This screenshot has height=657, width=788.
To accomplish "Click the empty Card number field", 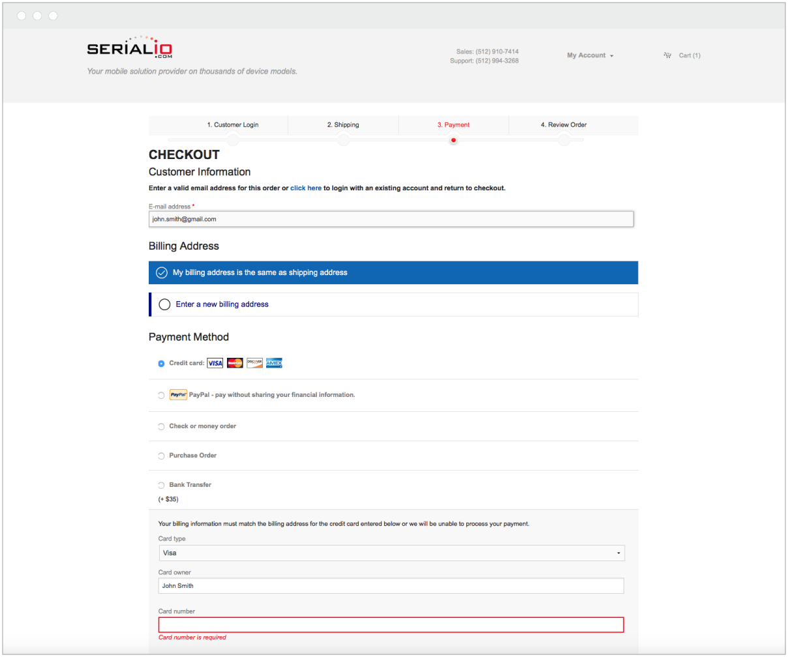I will click(x=391, y=624).
